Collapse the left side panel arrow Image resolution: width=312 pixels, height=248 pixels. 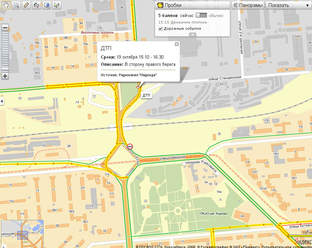pos(2,101)
